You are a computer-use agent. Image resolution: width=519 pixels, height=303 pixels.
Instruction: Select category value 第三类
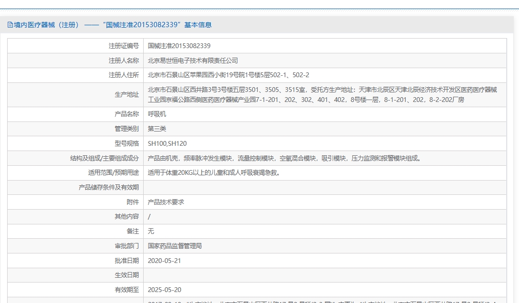coord(157,129)
